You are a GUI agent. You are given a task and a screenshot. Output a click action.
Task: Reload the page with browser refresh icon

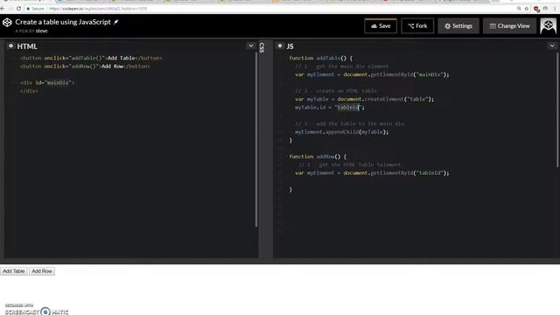19,9
